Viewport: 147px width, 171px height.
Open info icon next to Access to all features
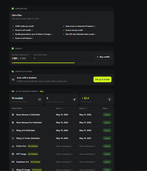(x=33, y=38)
